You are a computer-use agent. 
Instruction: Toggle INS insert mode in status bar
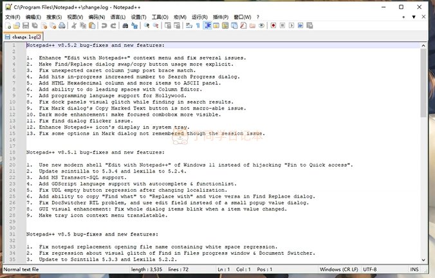(414, 270)
